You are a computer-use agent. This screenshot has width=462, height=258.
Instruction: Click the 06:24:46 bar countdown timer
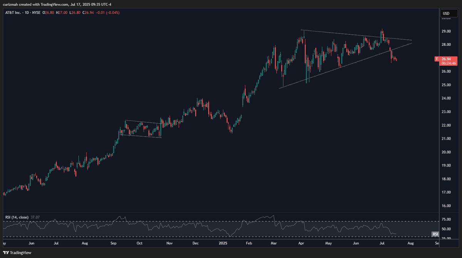pos(449,63)
